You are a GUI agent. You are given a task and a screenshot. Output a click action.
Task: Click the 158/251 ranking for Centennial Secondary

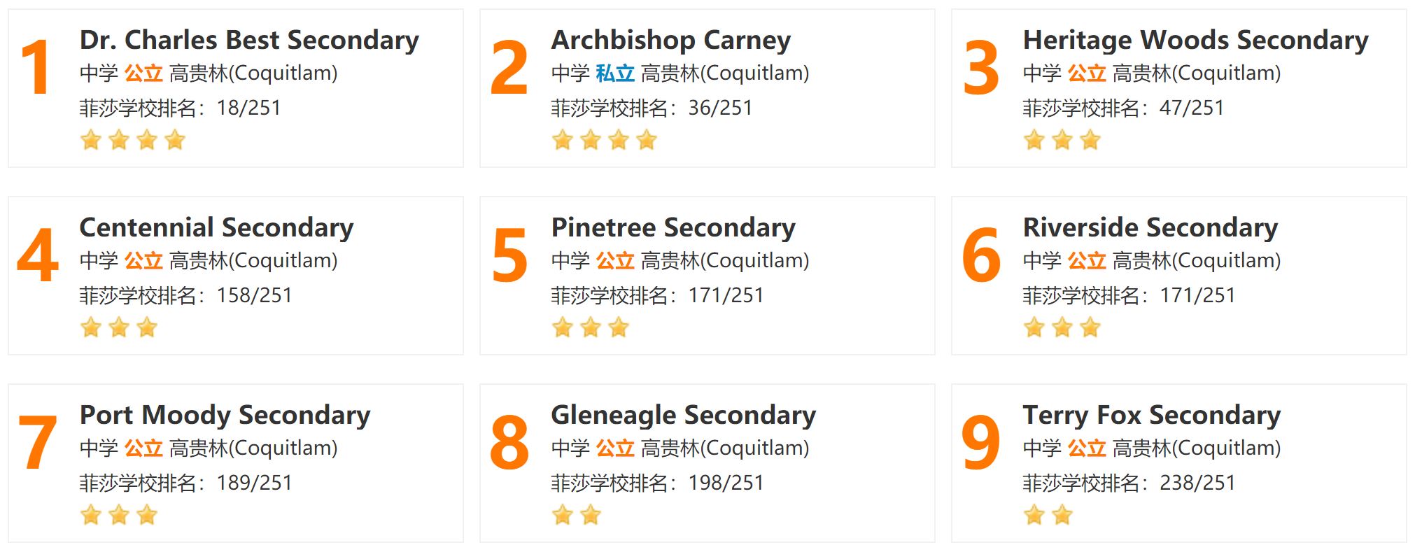[254, 295]
